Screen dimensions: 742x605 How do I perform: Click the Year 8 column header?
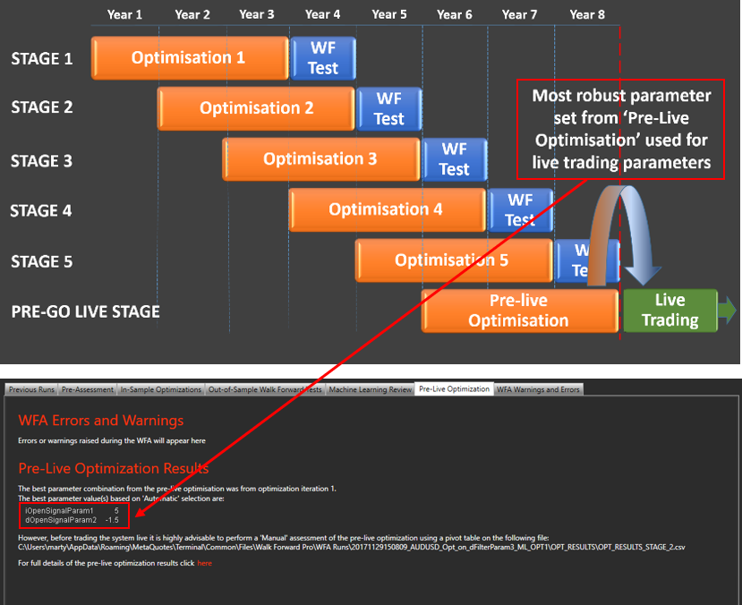[587, 14]
